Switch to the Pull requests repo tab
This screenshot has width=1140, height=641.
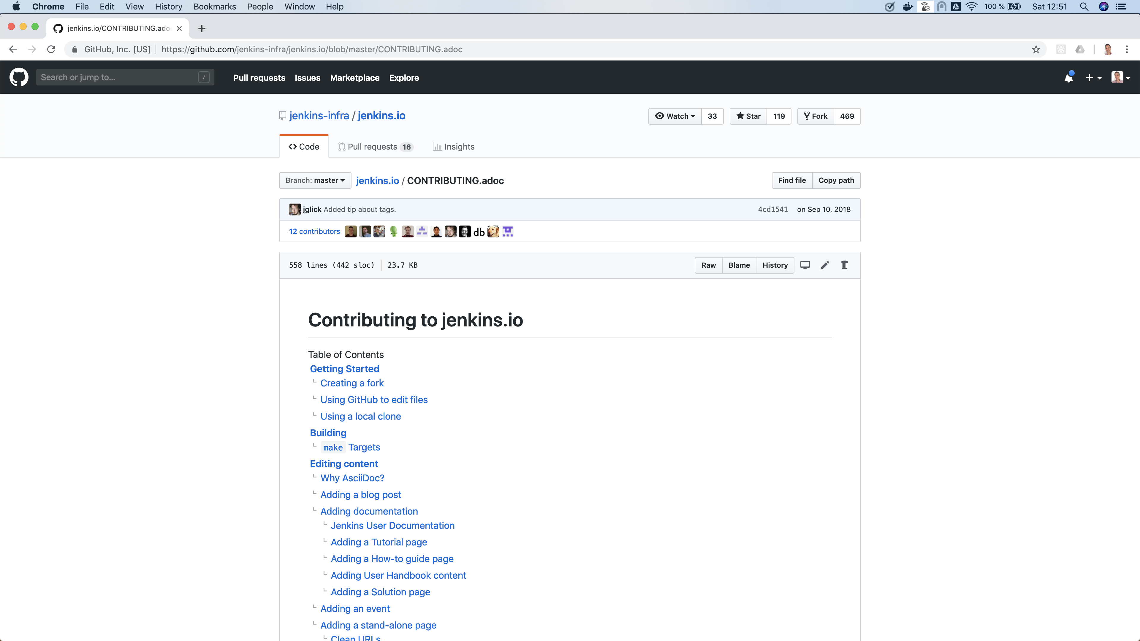(376, 147)
